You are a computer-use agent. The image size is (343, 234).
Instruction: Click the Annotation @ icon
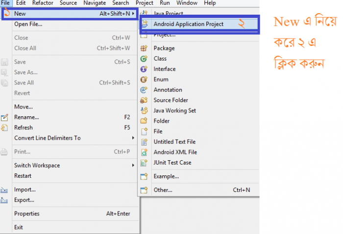pyautogui.click(x=144, y=89)
